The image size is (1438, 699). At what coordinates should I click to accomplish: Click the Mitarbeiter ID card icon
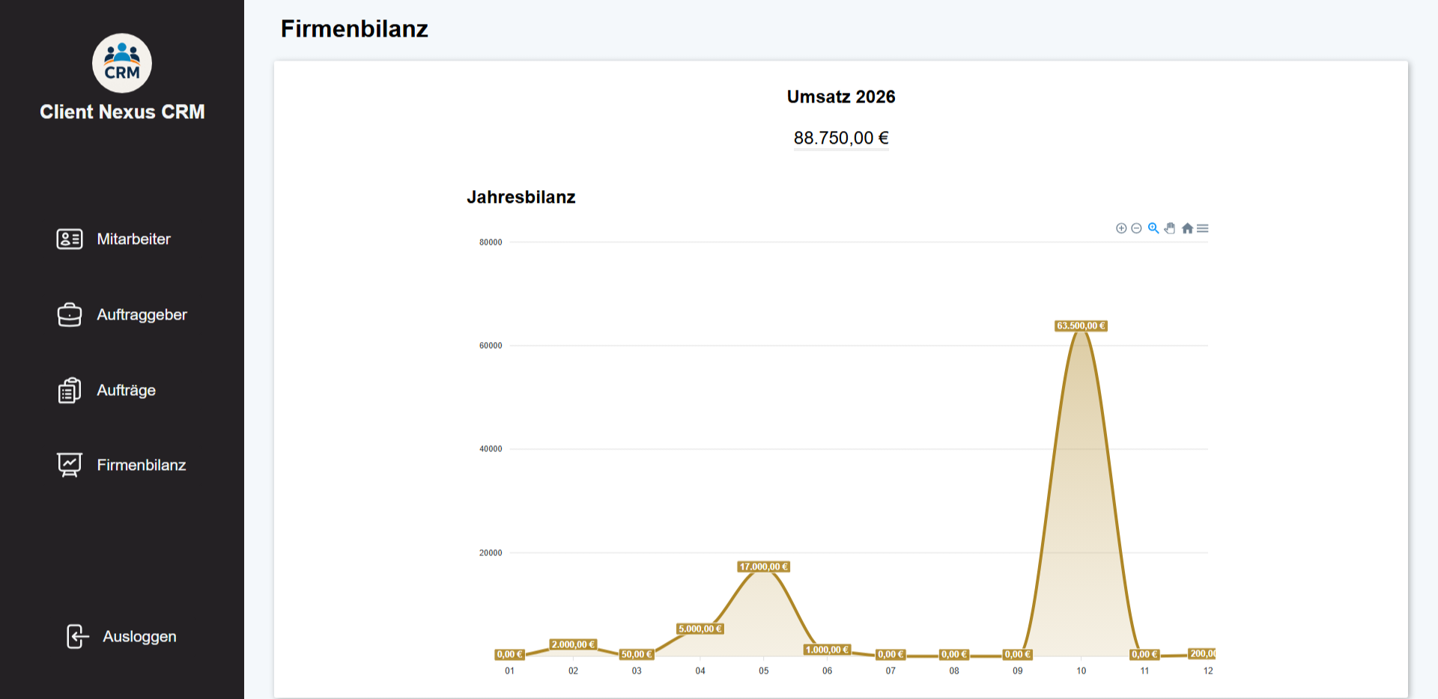[x=70, y=239]
